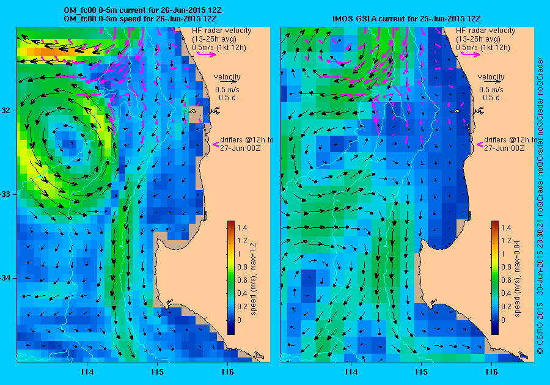Screen dimensions: 550x385
Task: Click the 'IMOS GSLA current' title on right map
Action: click(406, 19)
